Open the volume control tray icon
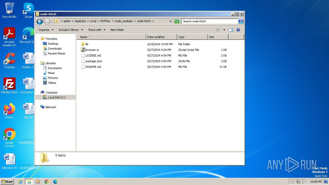329x185 pixels. click(292, 182)
